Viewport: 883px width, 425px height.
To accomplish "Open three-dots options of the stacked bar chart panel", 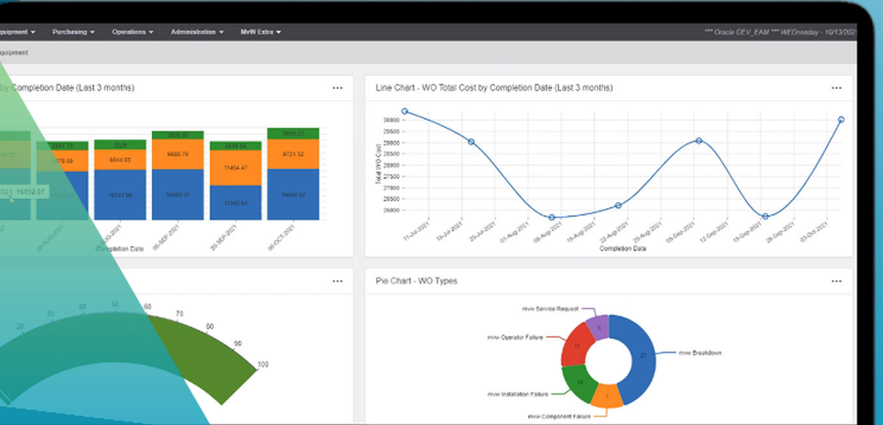I will click(x=337, y=88).
